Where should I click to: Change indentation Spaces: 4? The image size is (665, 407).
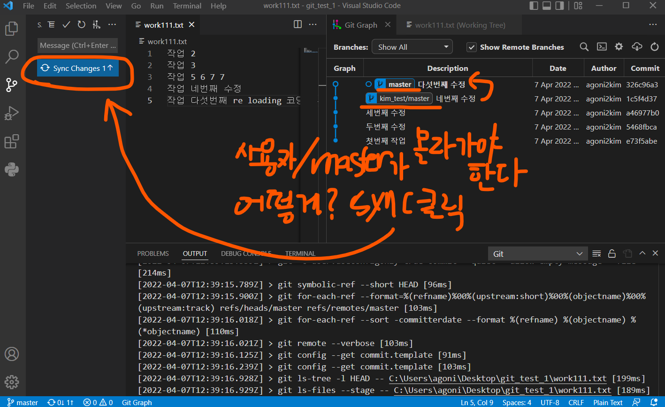(x=517, y=402)
